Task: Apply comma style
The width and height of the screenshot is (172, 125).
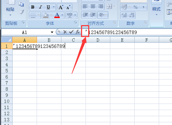Action: [144, 7]
